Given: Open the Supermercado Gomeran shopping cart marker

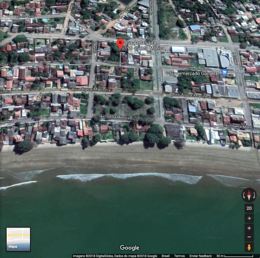Looking at the screenshot, I should (x=225, y=73).
